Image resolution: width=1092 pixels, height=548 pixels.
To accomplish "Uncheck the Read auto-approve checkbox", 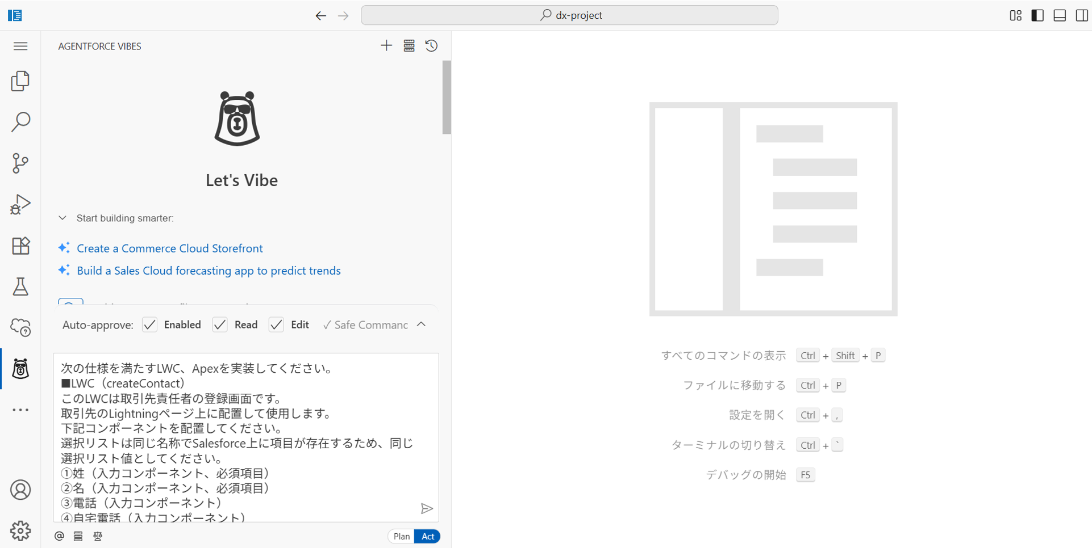I will point(220,324).
